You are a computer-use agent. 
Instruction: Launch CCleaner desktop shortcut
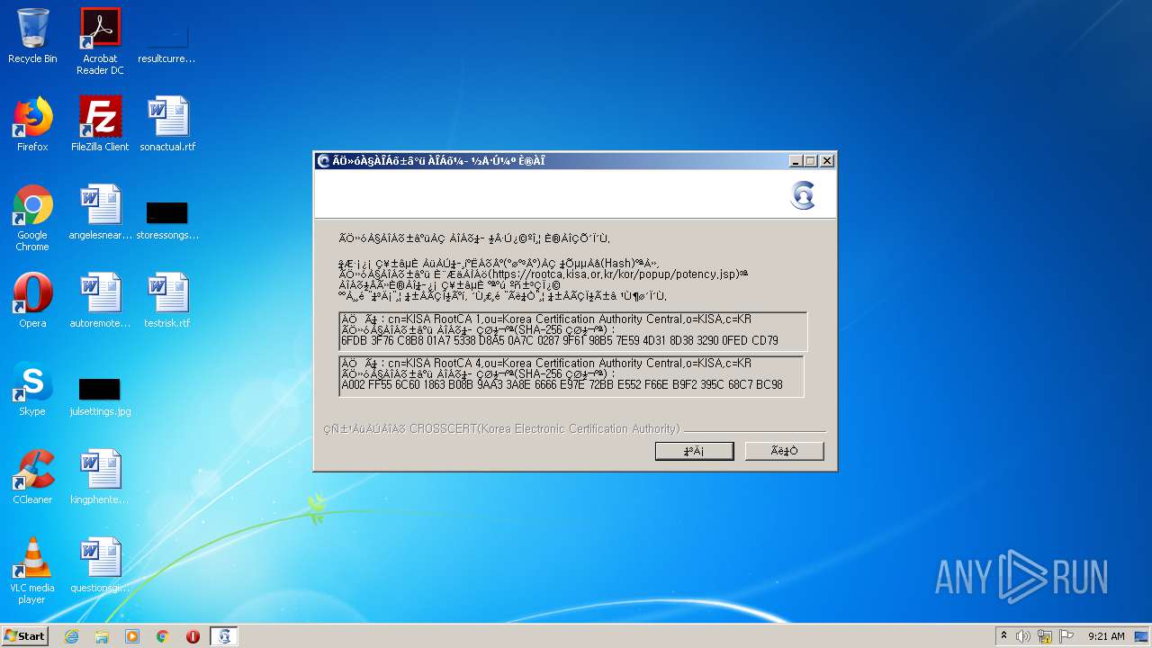[32, 477]
